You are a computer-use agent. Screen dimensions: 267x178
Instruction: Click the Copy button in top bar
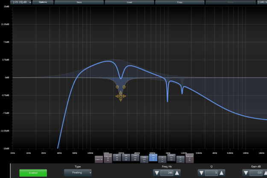(179, 2)
